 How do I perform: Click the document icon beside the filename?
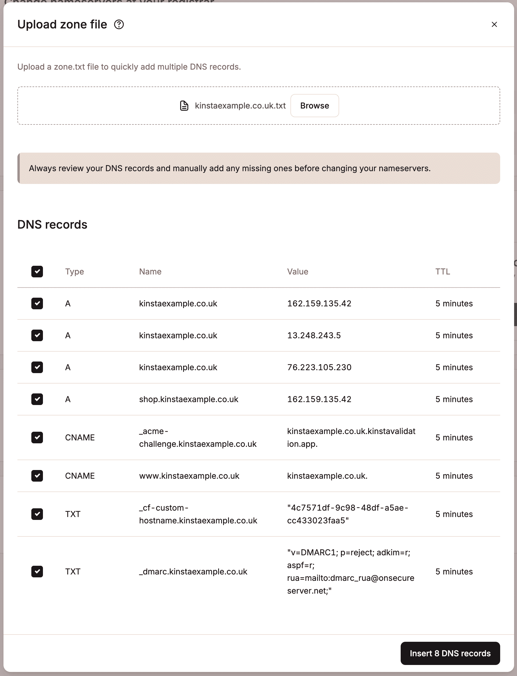point(184,106)
